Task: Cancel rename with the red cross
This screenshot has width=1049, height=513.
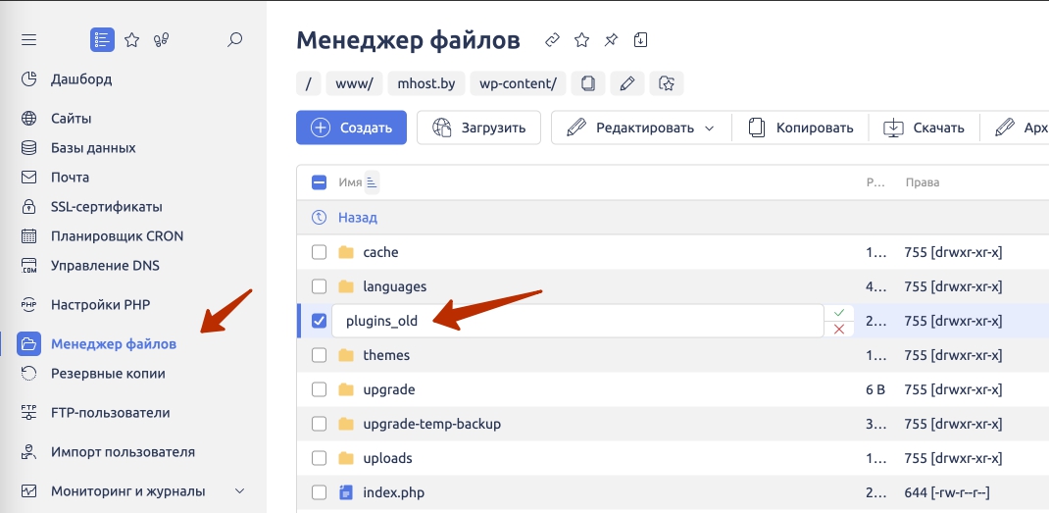Action: click(839, 329)
